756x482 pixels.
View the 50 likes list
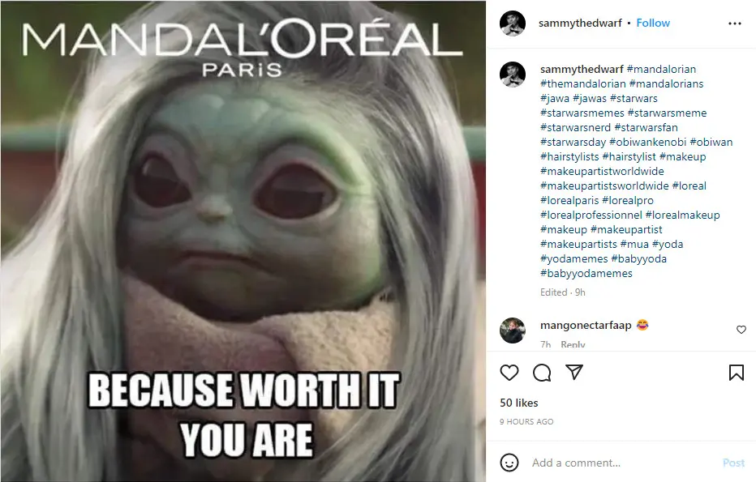click(x=519, y=403)
